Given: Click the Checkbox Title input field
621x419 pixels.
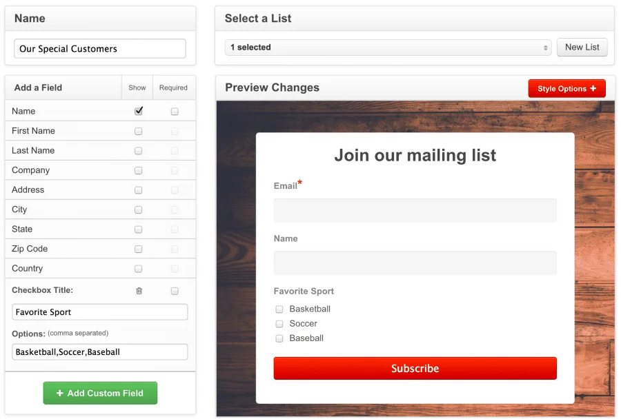Looking at the screenshot, I should click(99, 311).
